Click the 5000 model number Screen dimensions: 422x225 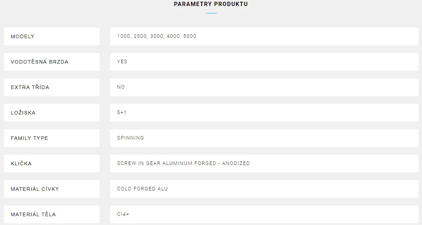tap(190, 36)
